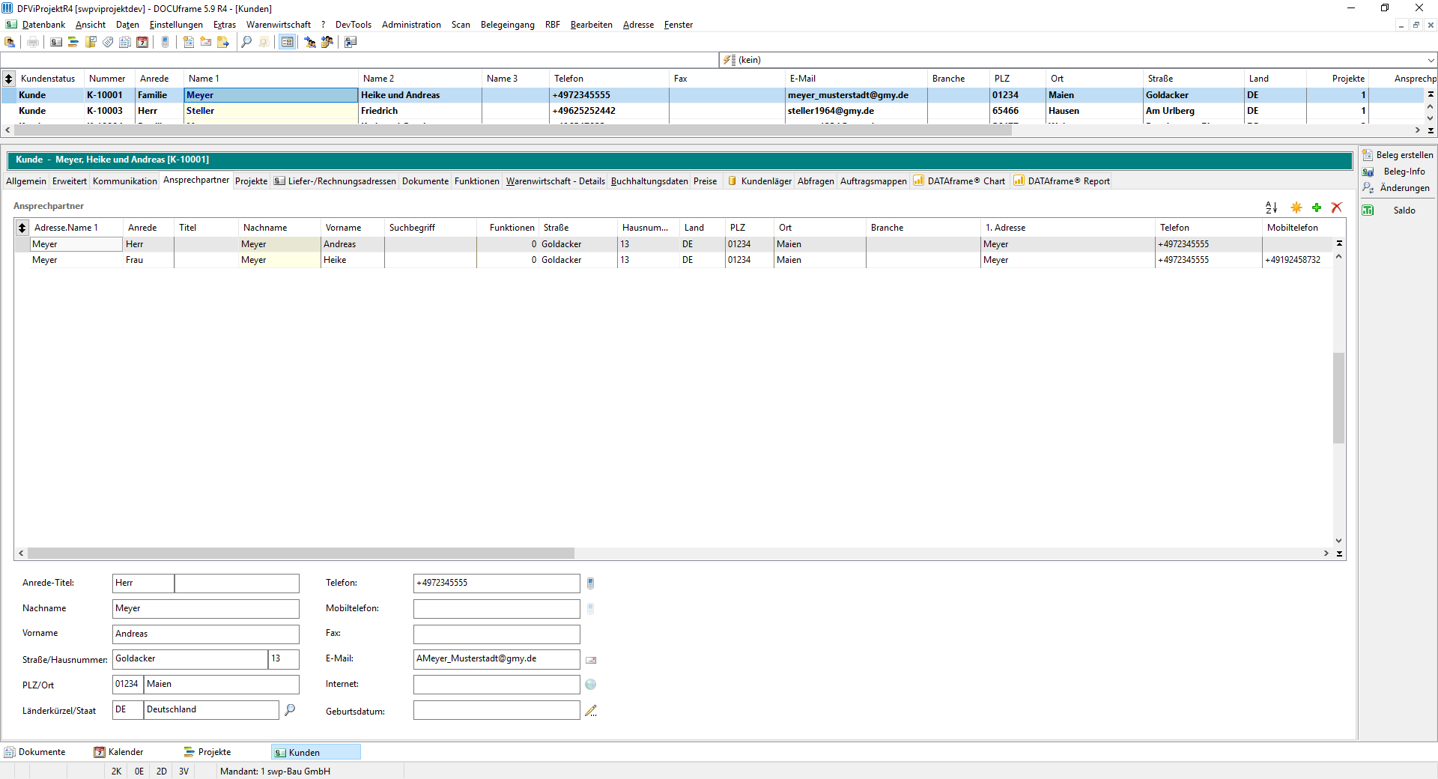
Task: Open the Liefer-/Rechnungsadressen tab
Action: pos(335,181)
